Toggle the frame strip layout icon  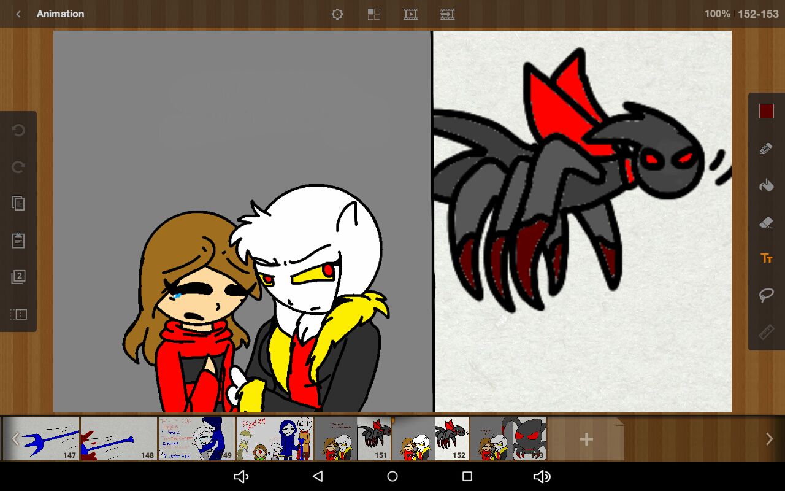tap(18, 314)
